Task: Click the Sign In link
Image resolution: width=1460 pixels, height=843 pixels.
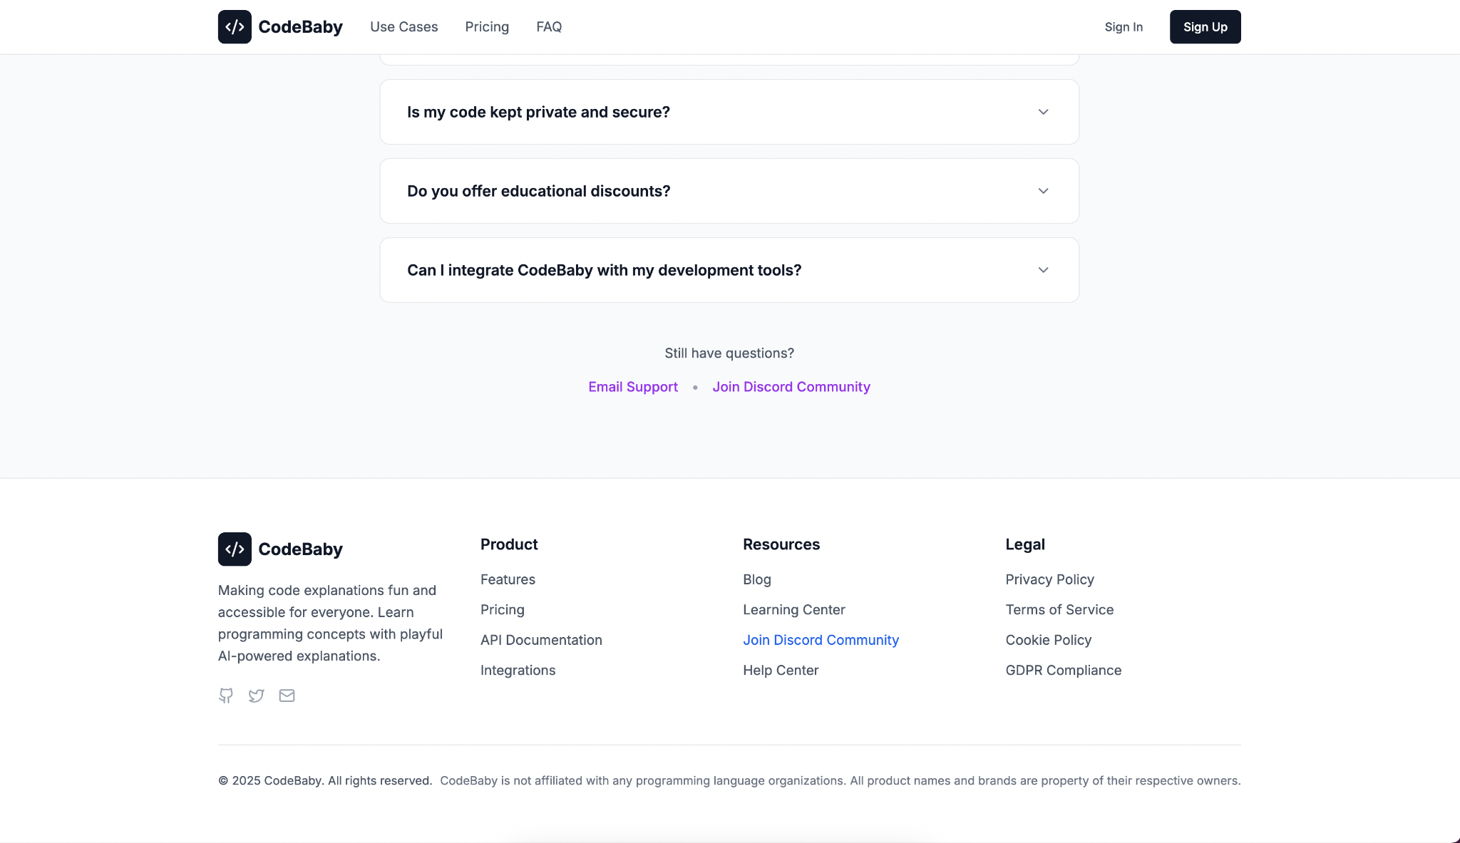Action: tap(1124, 27)
